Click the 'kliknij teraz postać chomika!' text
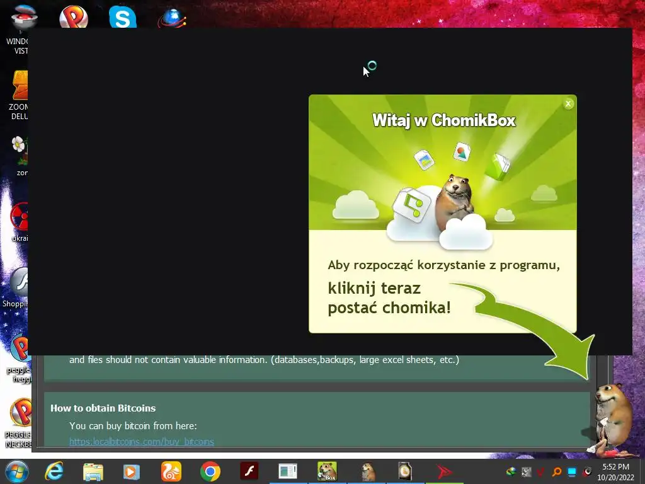 tap(389, 298)
